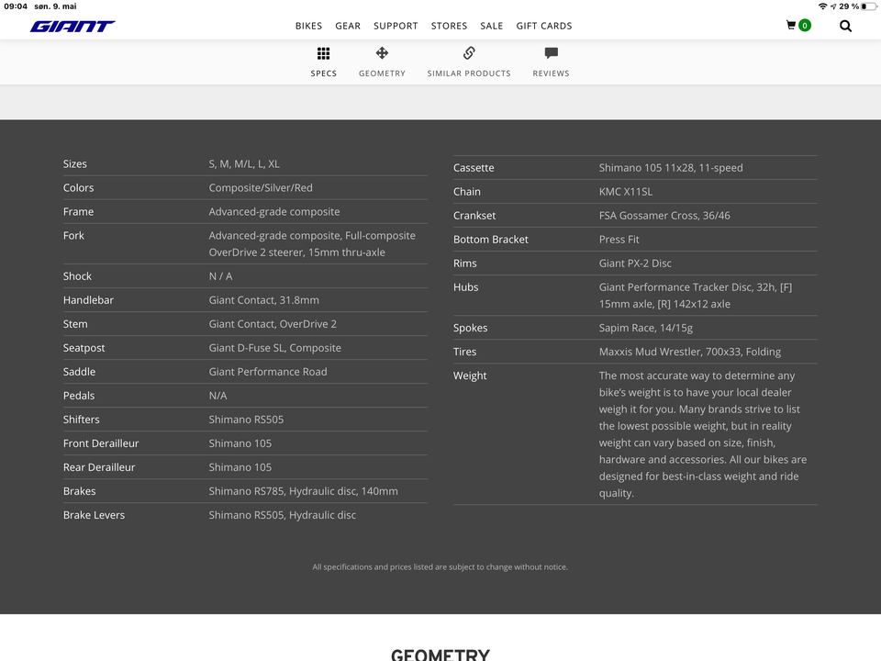
Task: Click the Giant logo
Action: [72, 27]
